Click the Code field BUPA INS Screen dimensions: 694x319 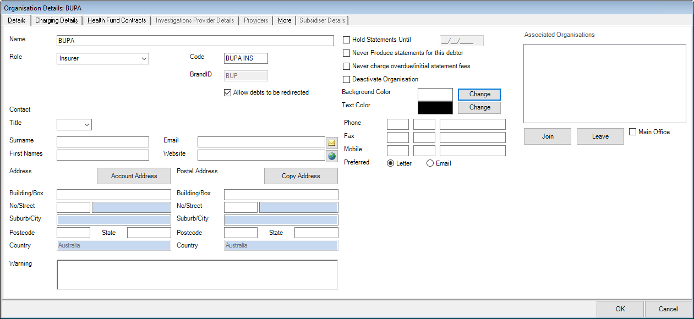246,58
